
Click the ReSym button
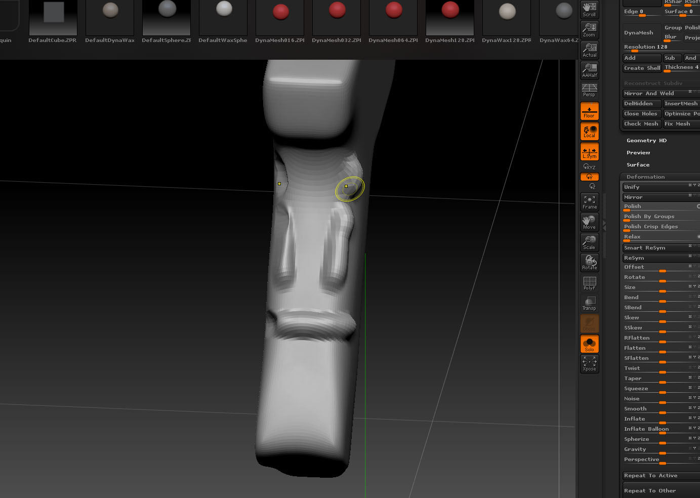[661, 258]
